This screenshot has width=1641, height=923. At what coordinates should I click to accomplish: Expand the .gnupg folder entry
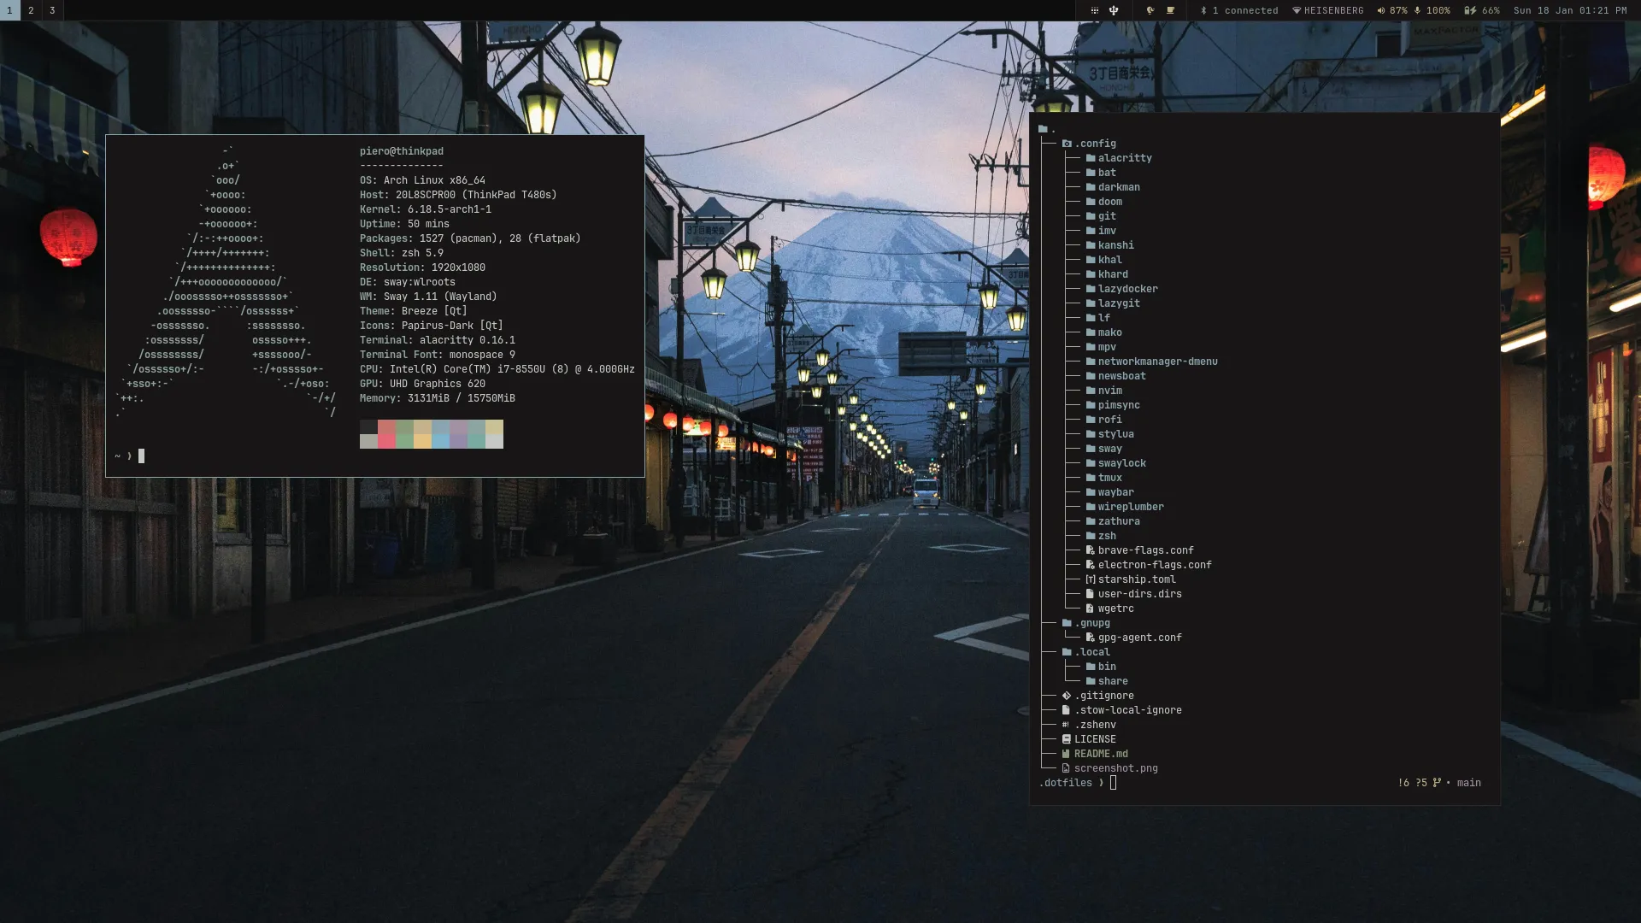pyautogui.click(x=1068, y=623)
